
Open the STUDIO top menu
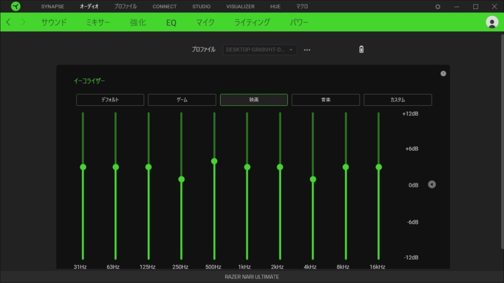[201, 7]
